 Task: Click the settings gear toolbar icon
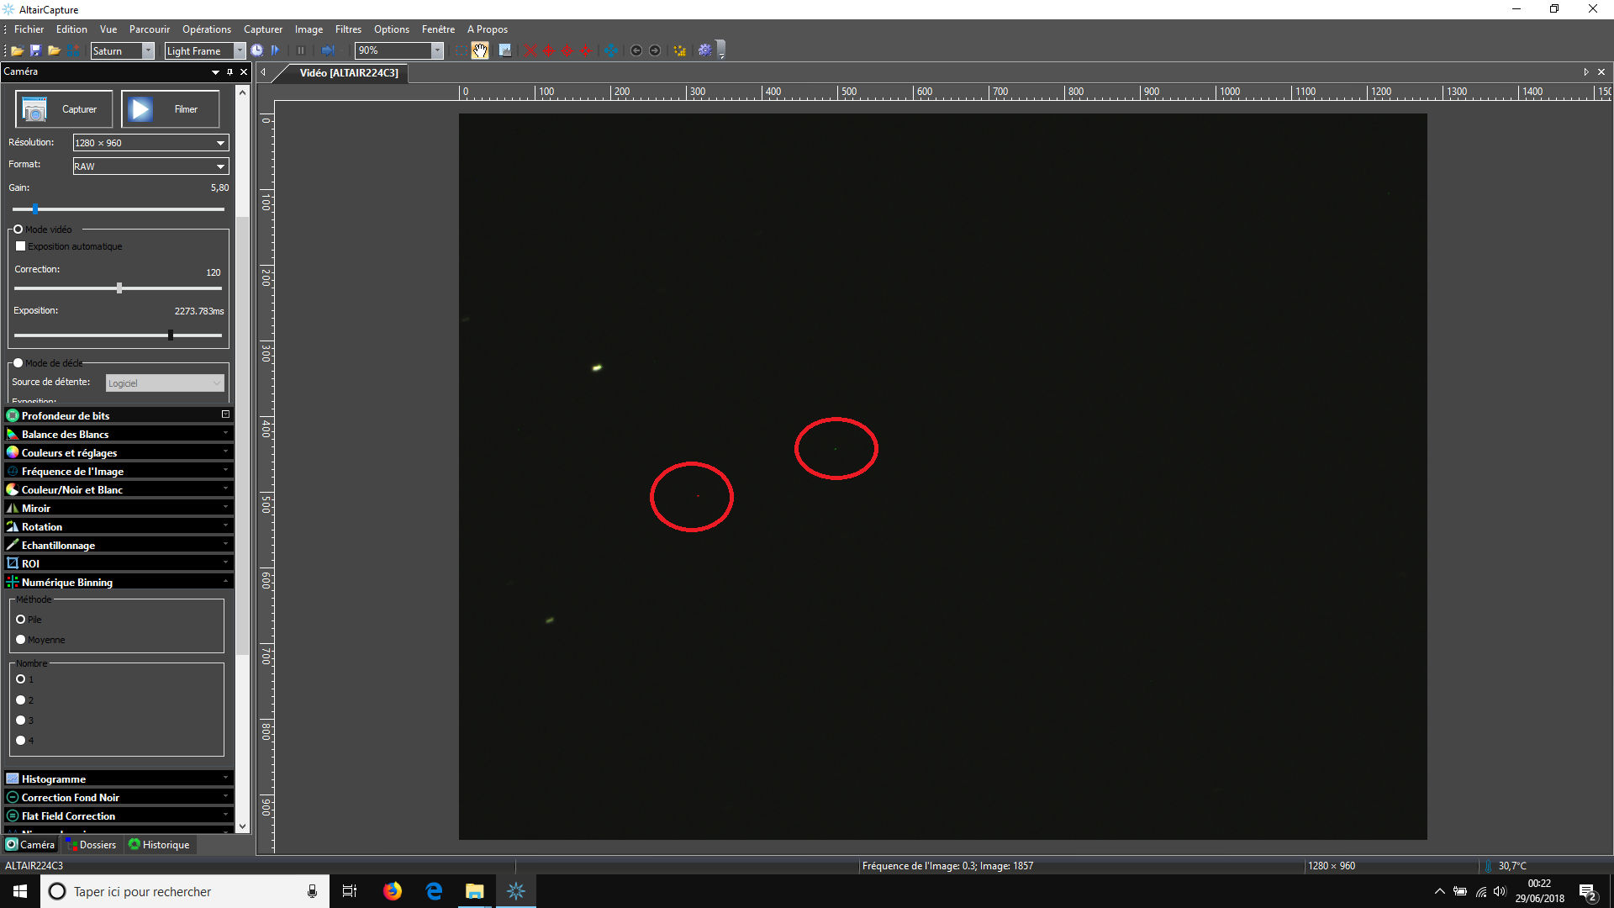point(704,50)
